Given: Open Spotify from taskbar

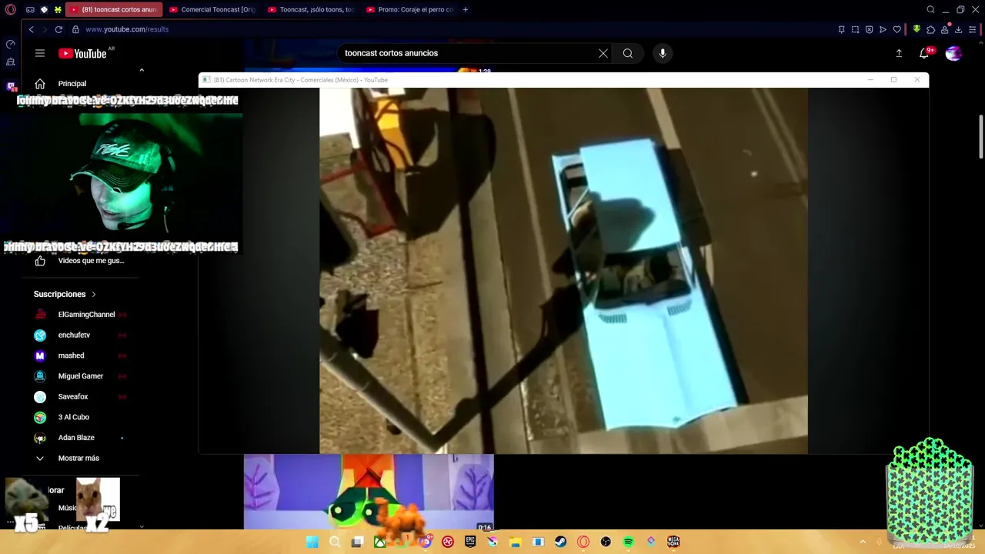Looking at the screenshot, I should tap(628, 542).
